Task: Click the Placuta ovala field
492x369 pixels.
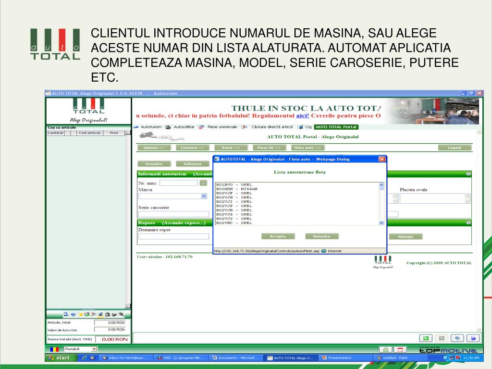Action: (435, 198)
